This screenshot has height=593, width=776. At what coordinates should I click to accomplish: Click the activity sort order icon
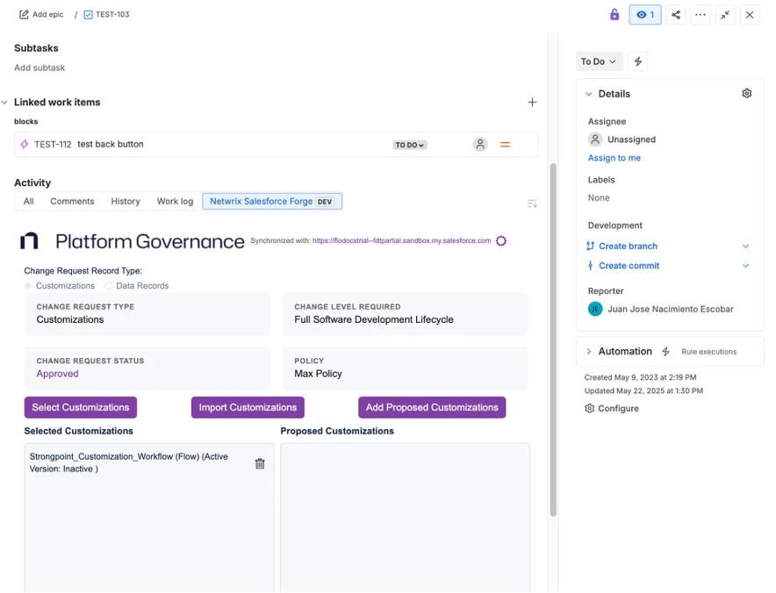[532, 204]
